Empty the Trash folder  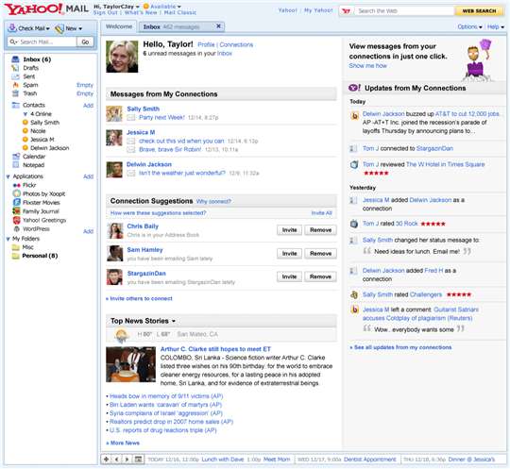pos(85,93)
